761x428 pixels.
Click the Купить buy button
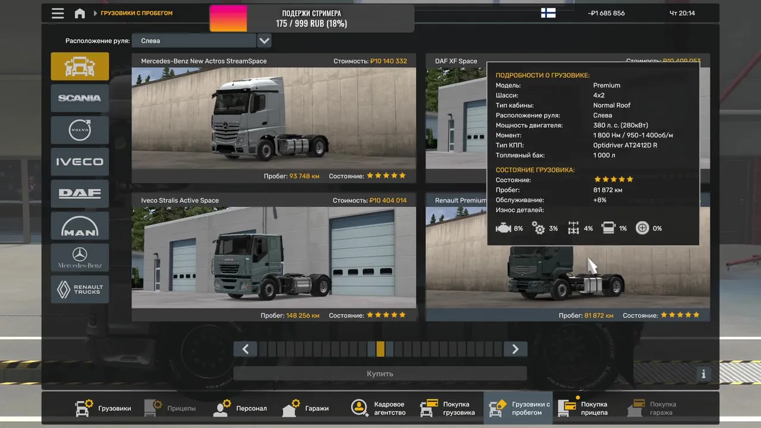[380, 374]
